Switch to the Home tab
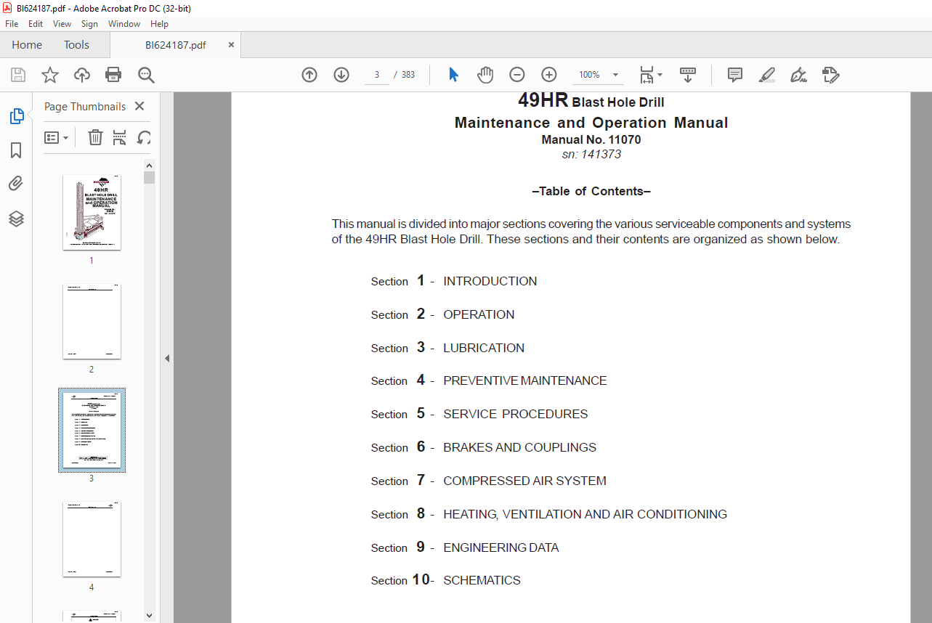The width and height of the screenshot is (932, 623). pos(27,44)
